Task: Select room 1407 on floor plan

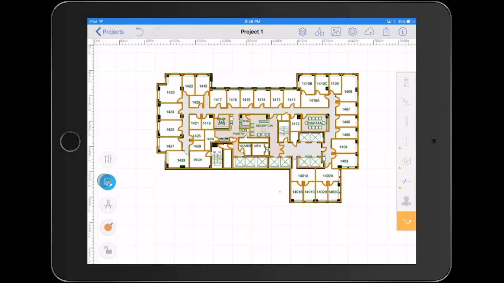Action: pos(346,109)
